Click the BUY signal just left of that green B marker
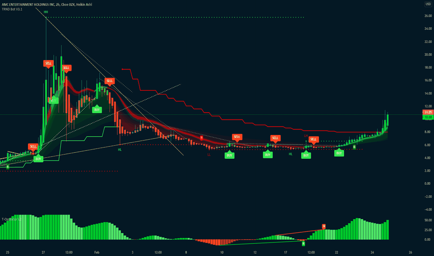This screenshot has height=256, width=434. pos(339,153)
